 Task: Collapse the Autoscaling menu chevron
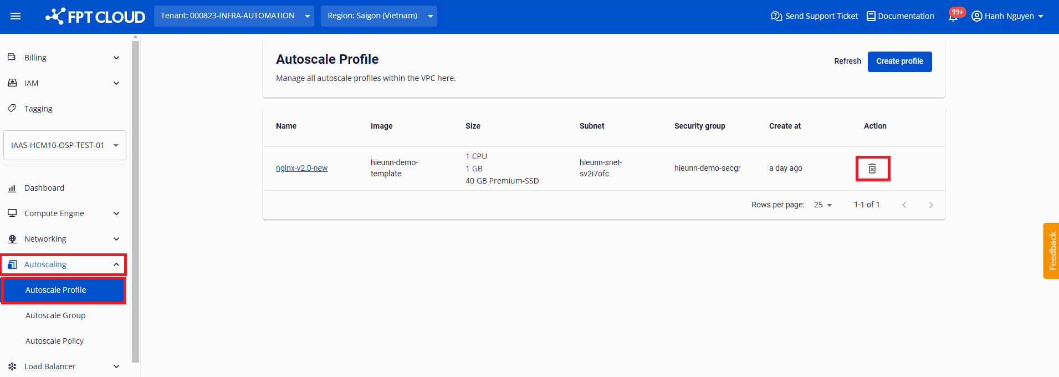pyautogui.click(x=116, y=264)
